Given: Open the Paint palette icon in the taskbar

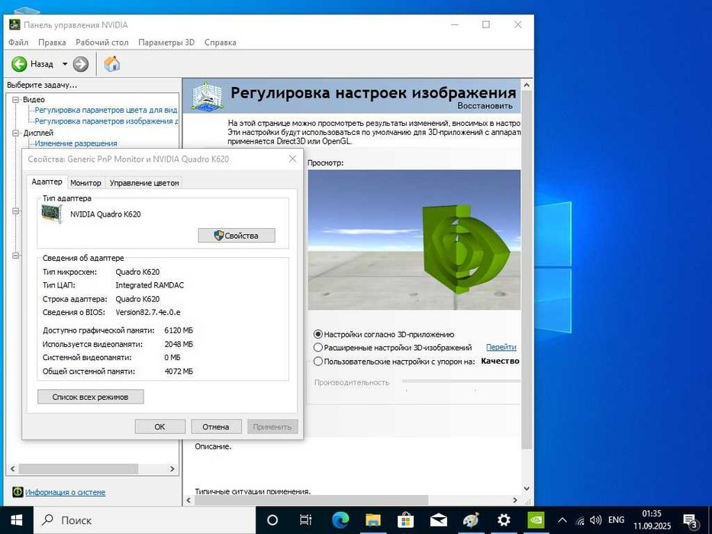Looking at the screenshot, I should click(471, 520).
